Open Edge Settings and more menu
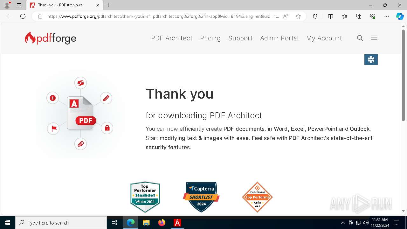The height and width of the screenshot is (229, 407). 387,16
